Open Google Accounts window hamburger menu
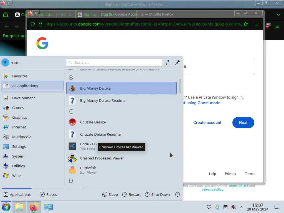Image resolution: width=284 pixels, height=213 pixels. pyautogui.click(x=257, y=24)
